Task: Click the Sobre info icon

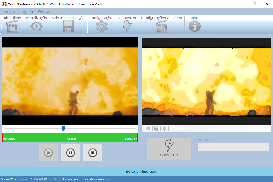Action: coord(194,27)
